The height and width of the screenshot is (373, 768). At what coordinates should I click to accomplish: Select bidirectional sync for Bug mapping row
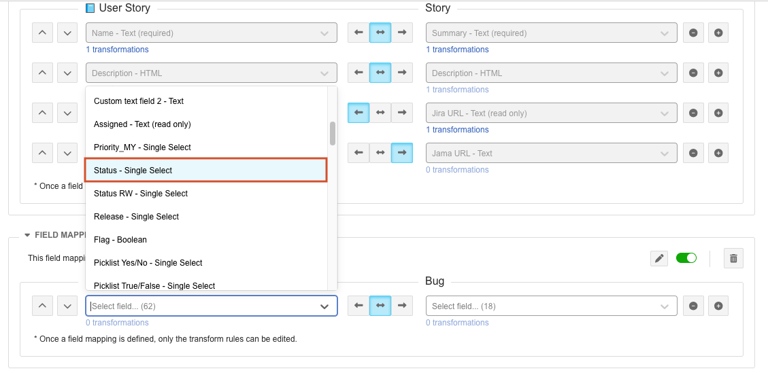click(x=380, y=306)
